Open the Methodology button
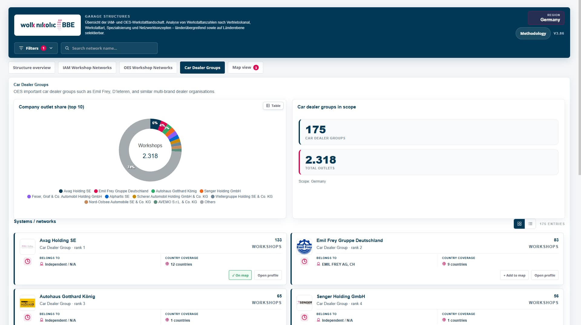Viewport: 581px width, 325px height. point(533,33)
